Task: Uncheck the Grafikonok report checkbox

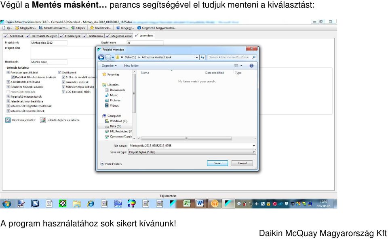Action: [x=59, y=73]
